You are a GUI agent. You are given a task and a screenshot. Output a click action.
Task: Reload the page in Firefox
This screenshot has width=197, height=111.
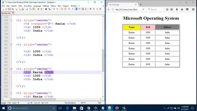click(143, 10)
